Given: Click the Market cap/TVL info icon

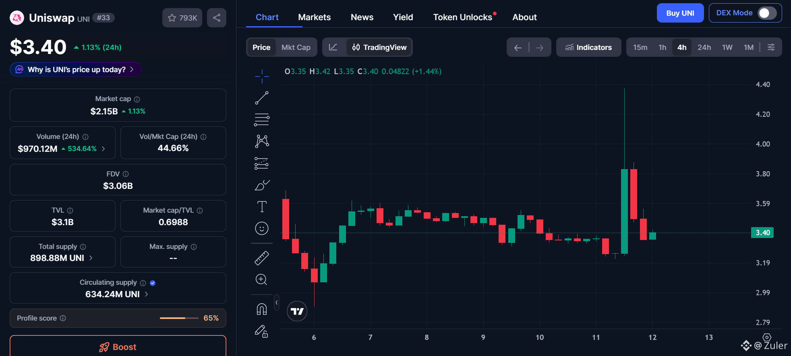Looking at the screenshot, I should 200,211.
